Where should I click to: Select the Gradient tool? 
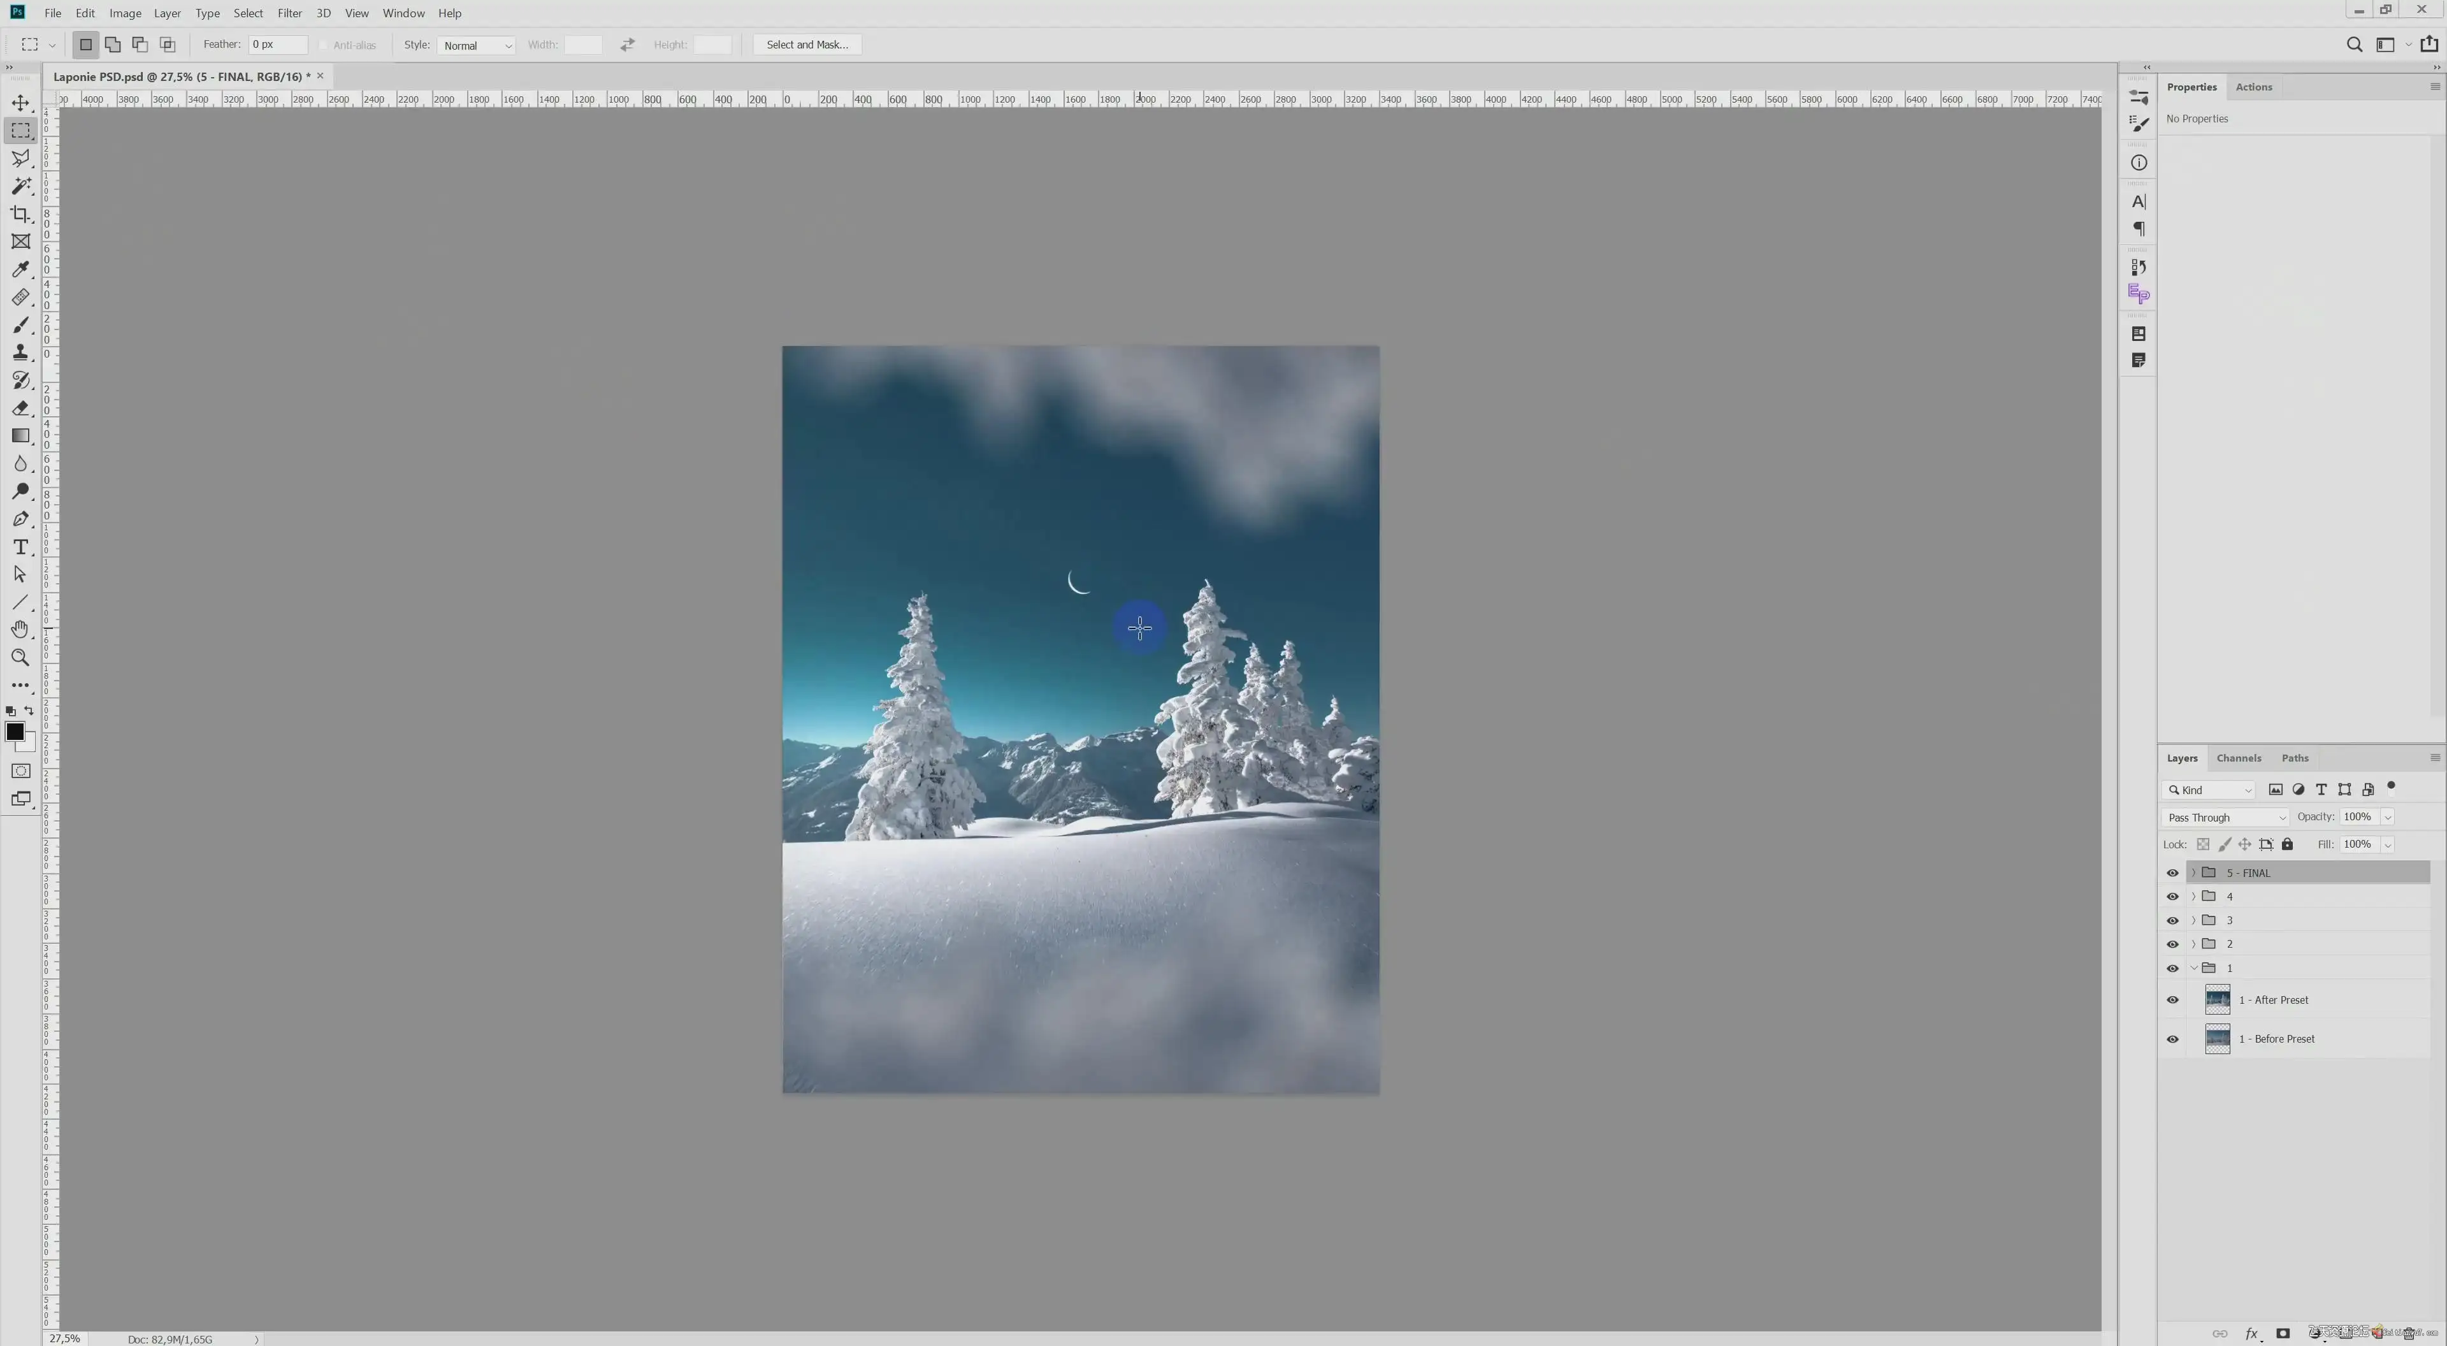20,436
